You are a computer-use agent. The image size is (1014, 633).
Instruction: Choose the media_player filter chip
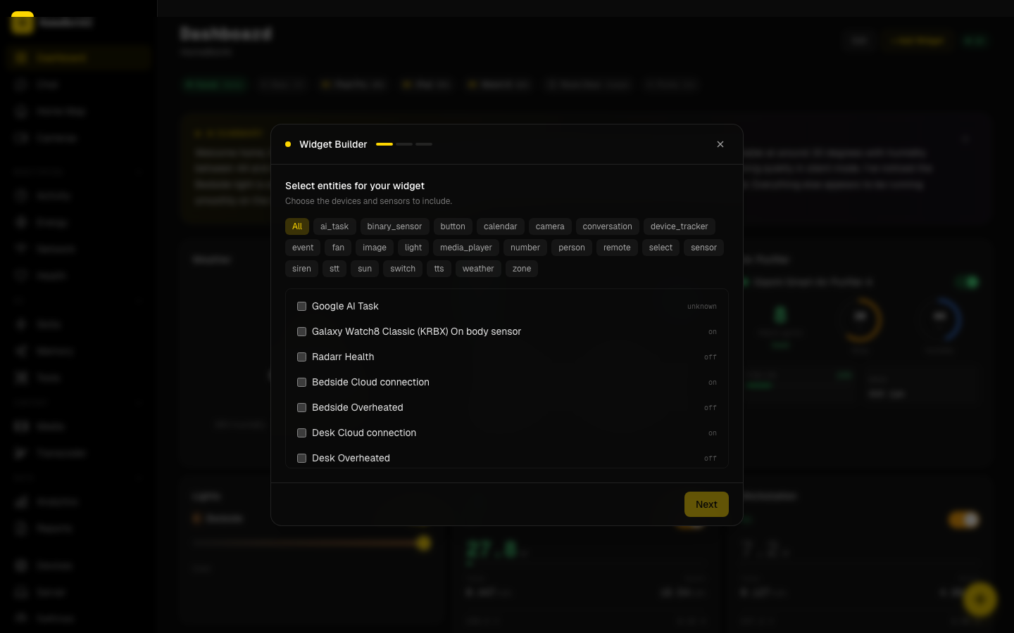(465, 248)
